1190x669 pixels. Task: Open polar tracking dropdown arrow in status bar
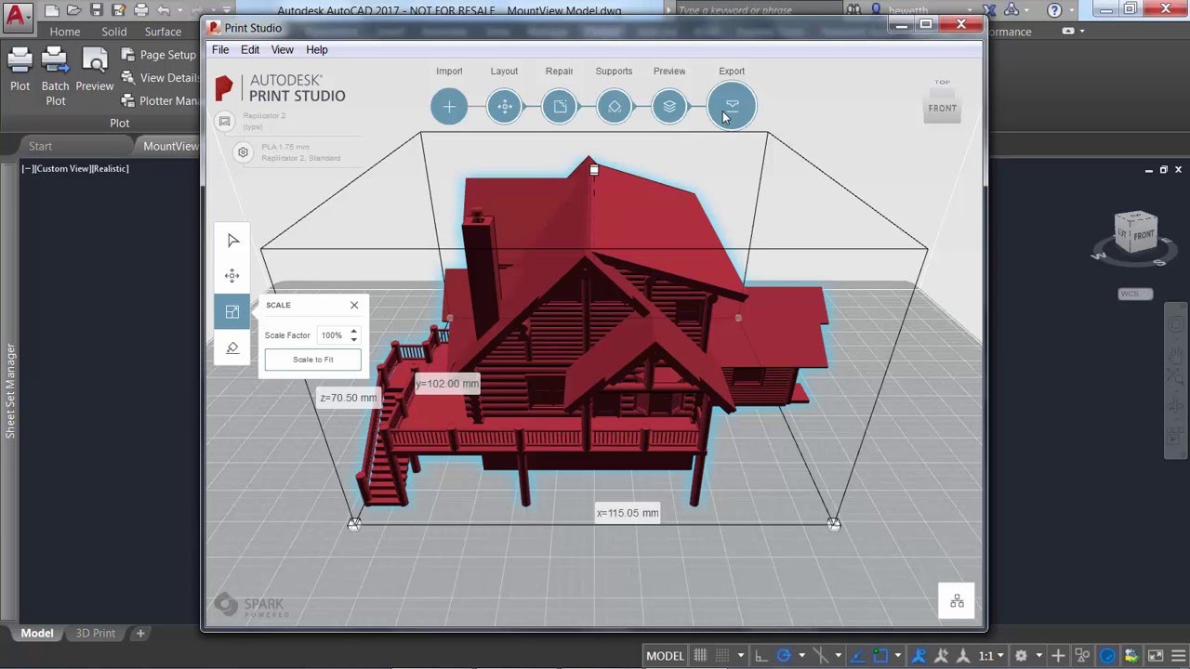point(801,655)
